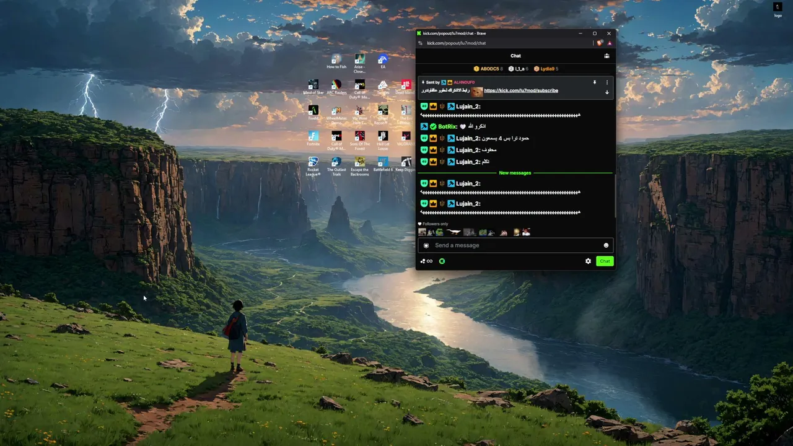Focus the Send a message field
Image resolution: width=793 pixels, height=446 pixels.
coord(515,245)
